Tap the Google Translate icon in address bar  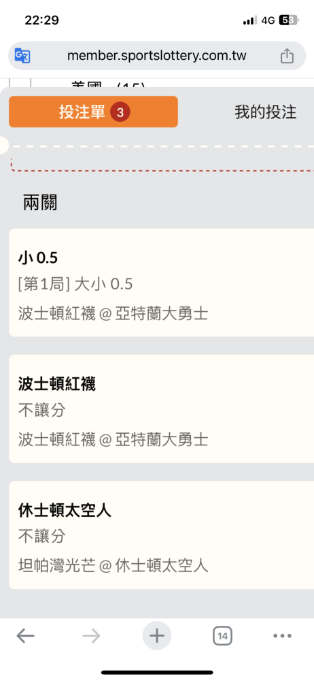click(22, 56)
